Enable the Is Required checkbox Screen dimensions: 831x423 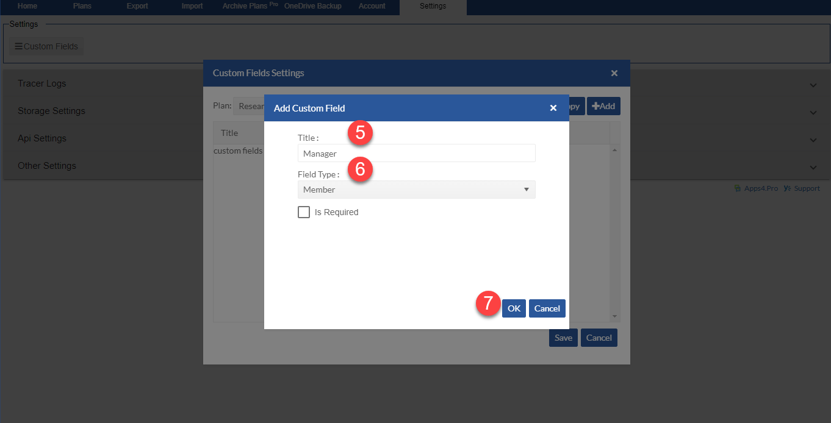pos(304,211)
